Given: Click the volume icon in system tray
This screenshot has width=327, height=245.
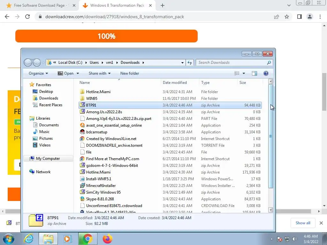Looking at the screenshot, I should [295, 239].
